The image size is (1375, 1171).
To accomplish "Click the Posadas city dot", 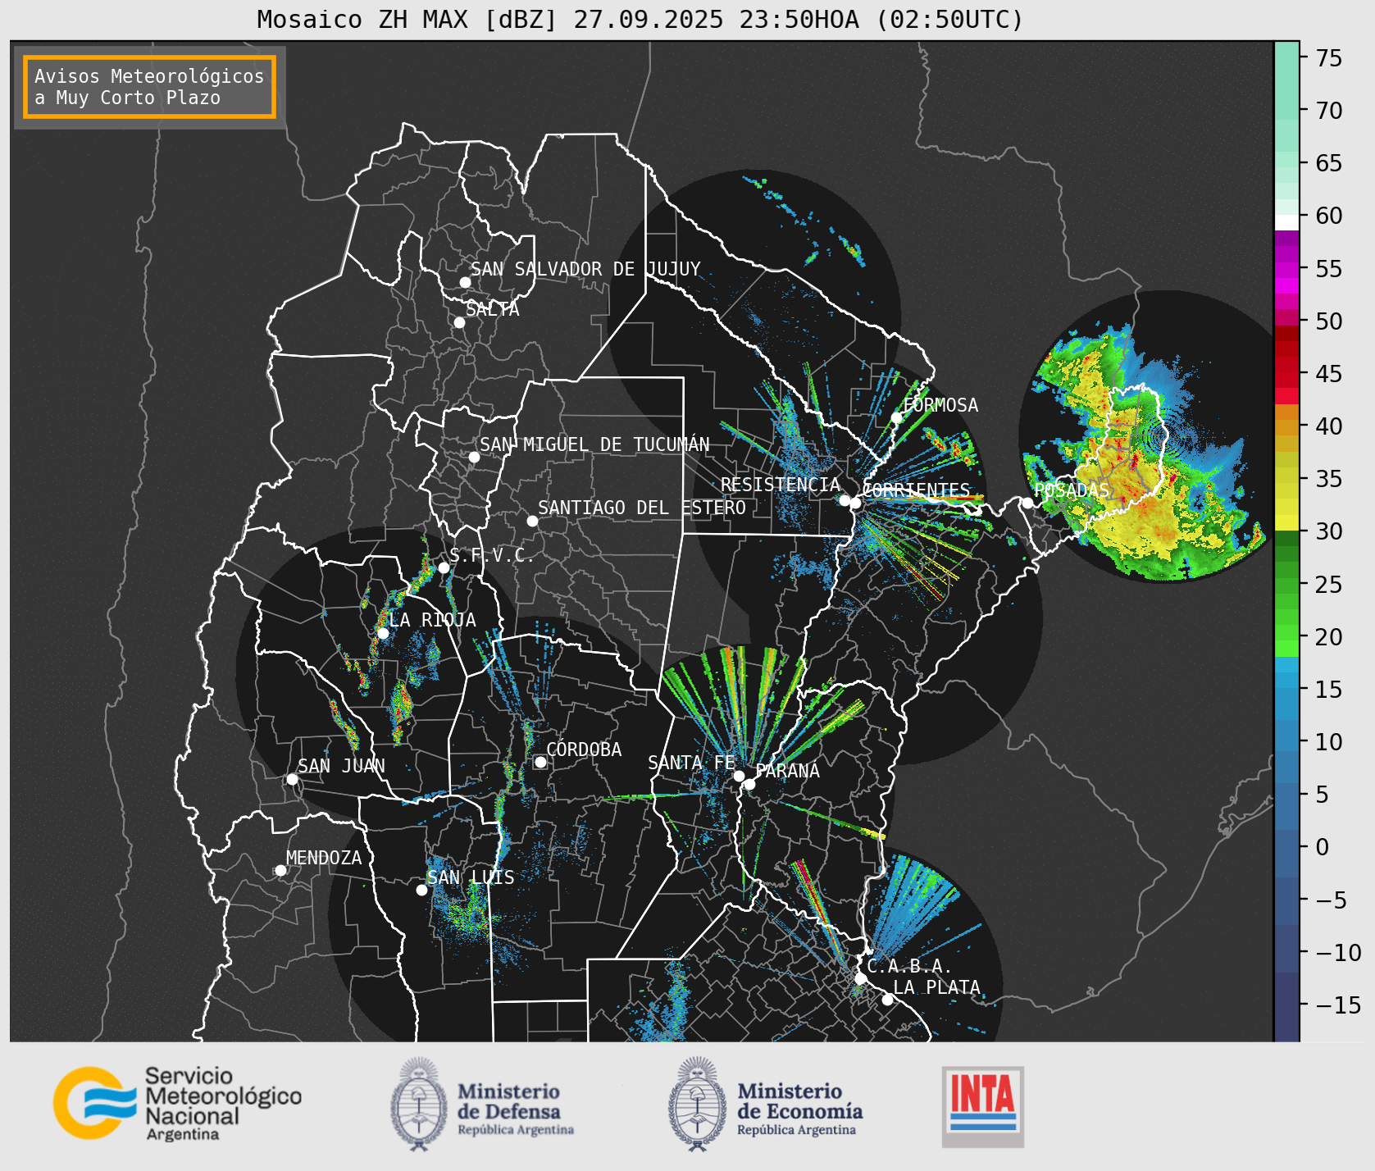I will coord(1027,503).
